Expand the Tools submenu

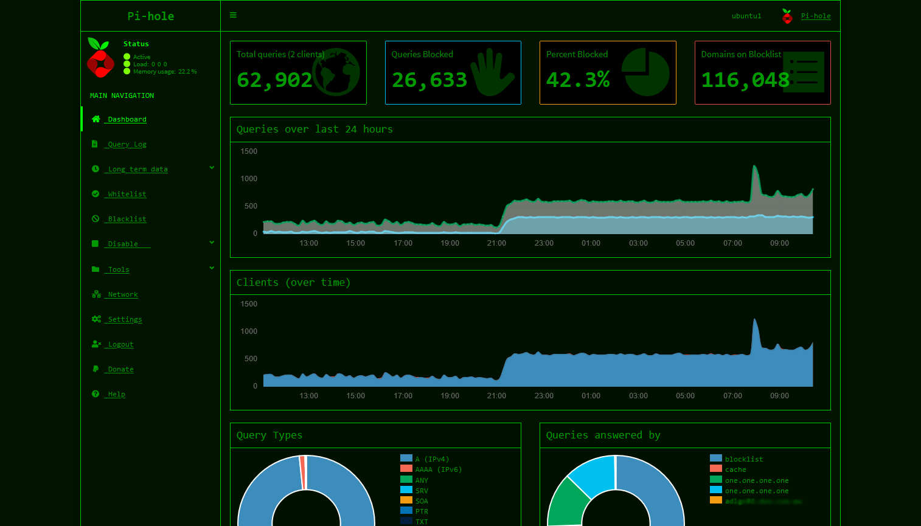click(117, 269)
